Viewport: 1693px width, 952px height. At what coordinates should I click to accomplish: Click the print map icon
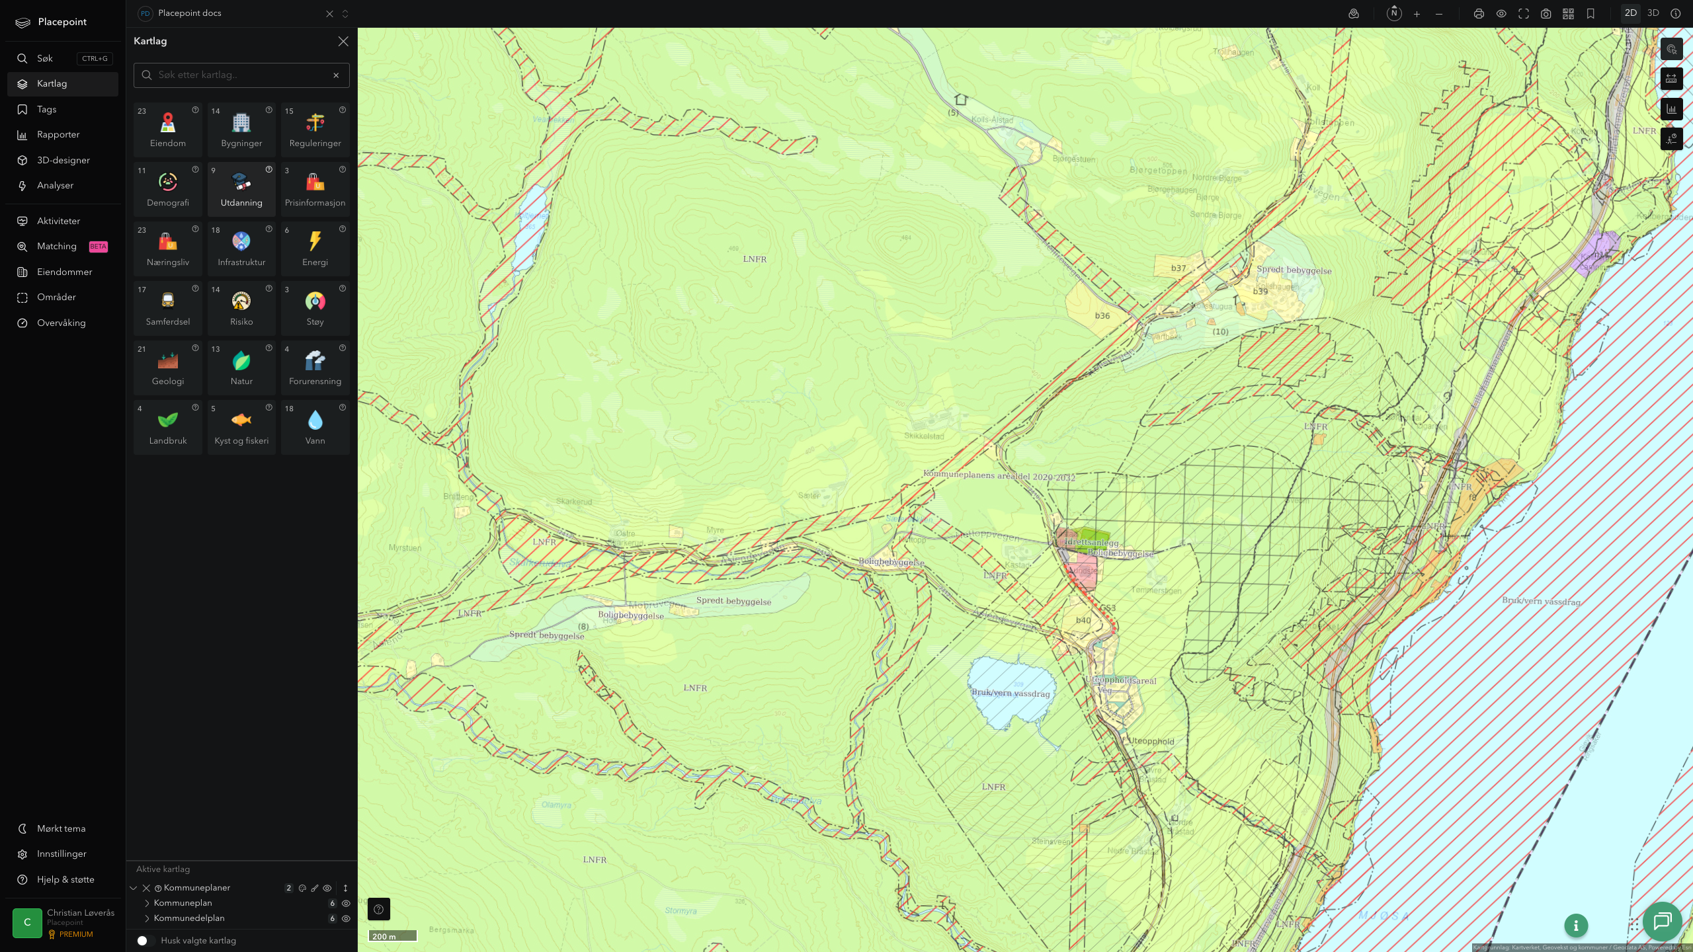(x=1479, y=14)
